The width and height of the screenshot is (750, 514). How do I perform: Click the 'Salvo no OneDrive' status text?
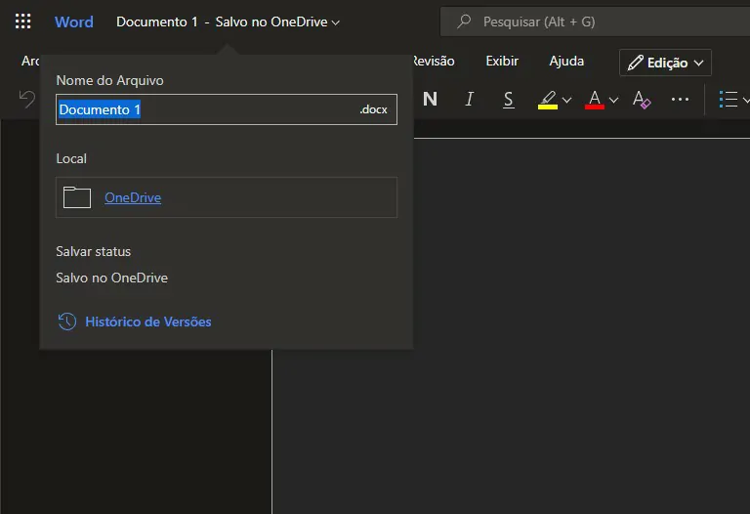pyautogui.click(x=112, y=278)
